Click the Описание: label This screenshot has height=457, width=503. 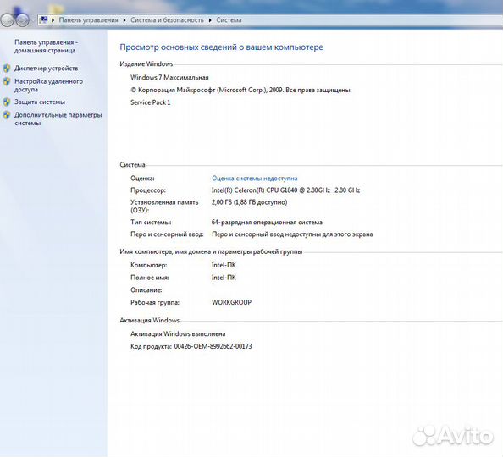146,290
